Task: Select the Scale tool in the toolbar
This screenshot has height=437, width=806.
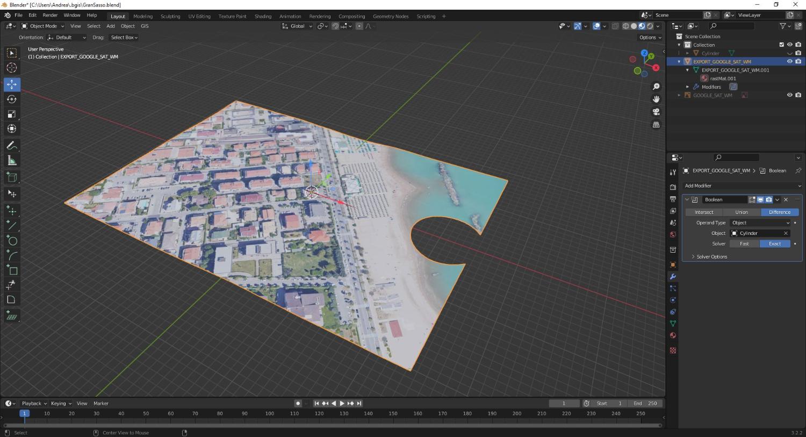Action: click(x=11, y=114)
